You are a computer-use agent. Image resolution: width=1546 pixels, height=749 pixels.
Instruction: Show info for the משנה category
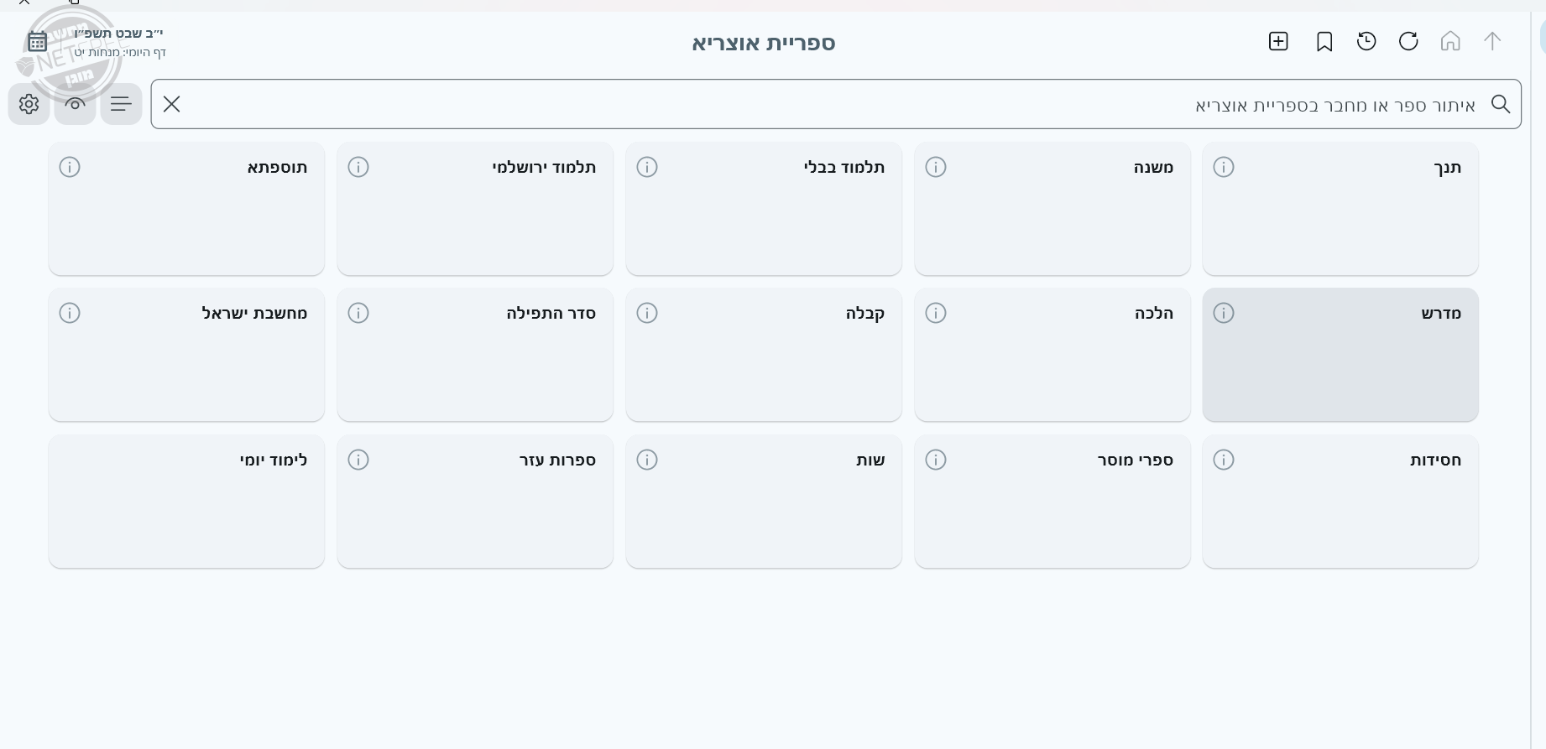pyautogui.click(x=936, y=167)
